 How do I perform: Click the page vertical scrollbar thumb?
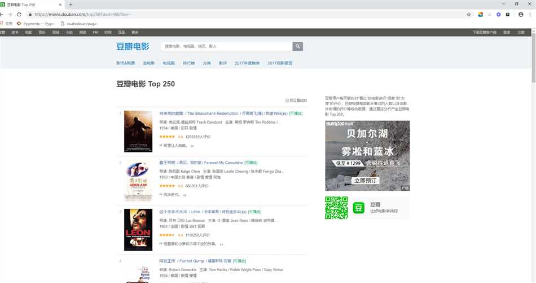pyautogui.click(x=534, y=58)
